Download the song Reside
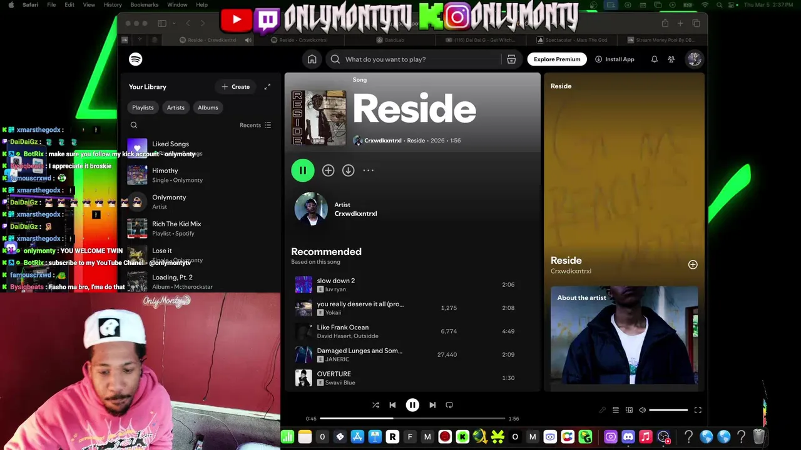Screen dimensions: 801x450 tap(349, 170)
